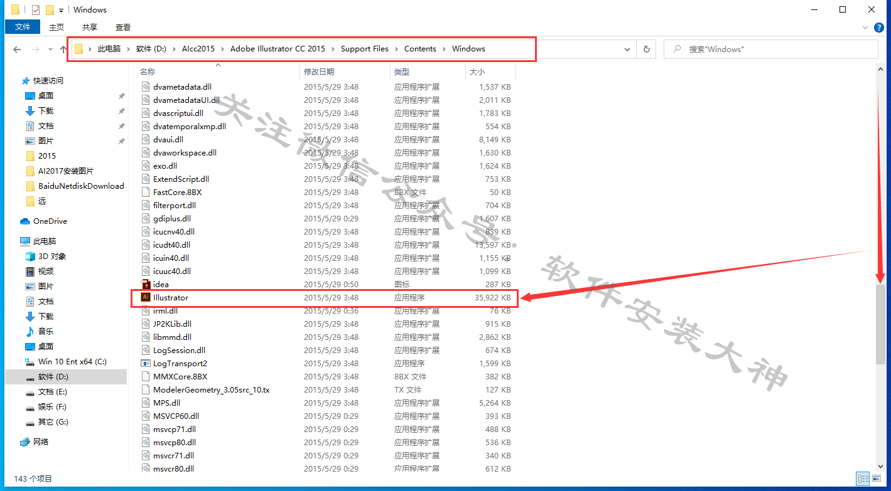Switch to the 查看 ribbon tab
Screen dimensions: 891x491
point(123,27)
